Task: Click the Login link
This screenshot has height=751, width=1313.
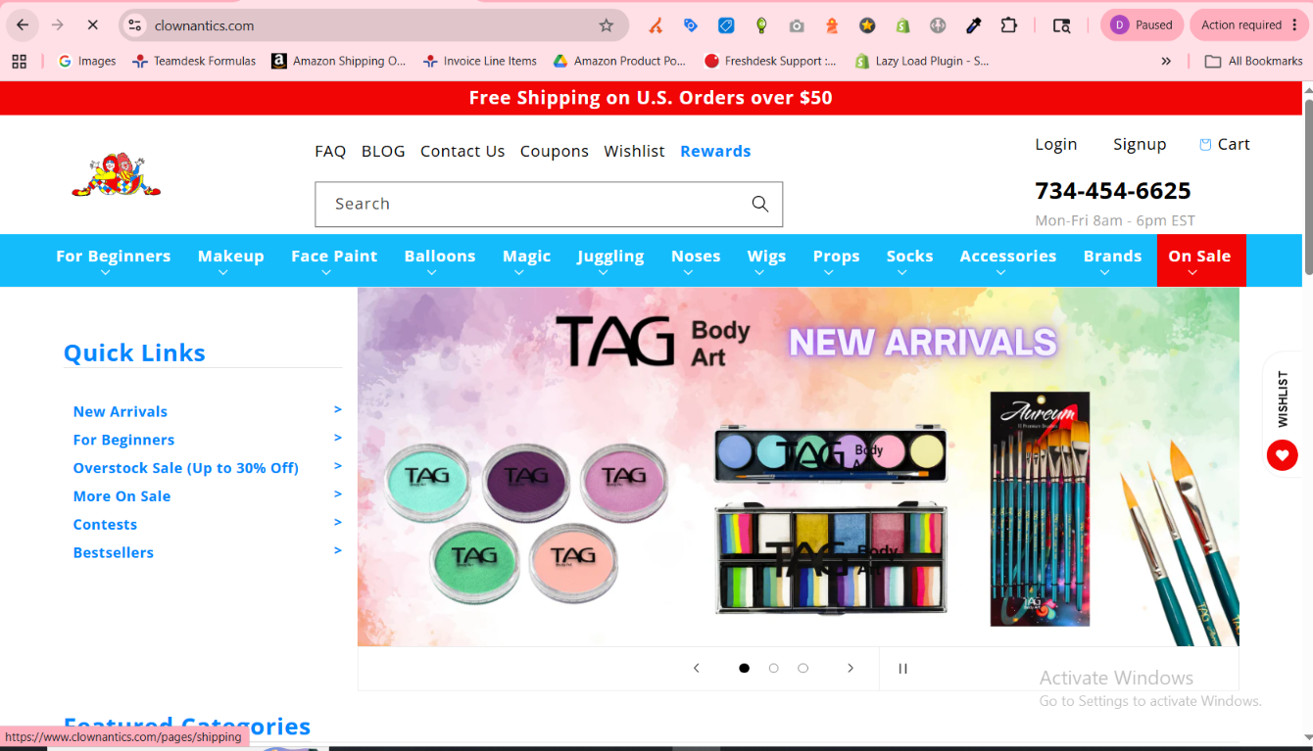Action: [x=1056, y=144]
